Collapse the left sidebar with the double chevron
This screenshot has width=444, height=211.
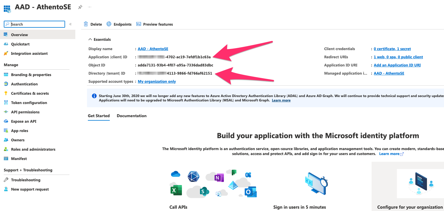(x=71, y=24)
